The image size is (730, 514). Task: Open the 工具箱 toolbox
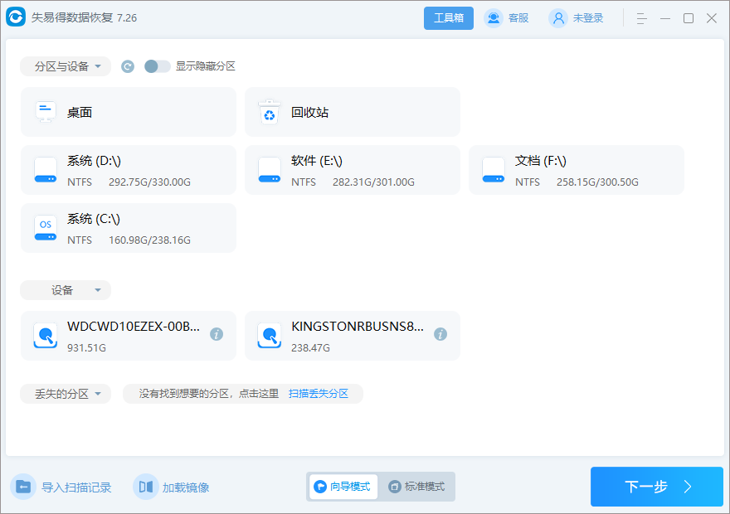tap(448, 17)
